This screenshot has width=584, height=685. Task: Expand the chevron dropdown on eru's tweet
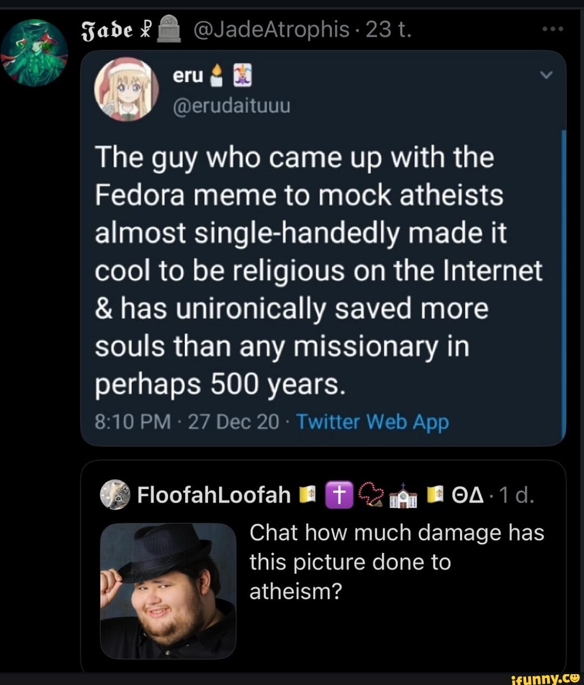click(547, 76)
